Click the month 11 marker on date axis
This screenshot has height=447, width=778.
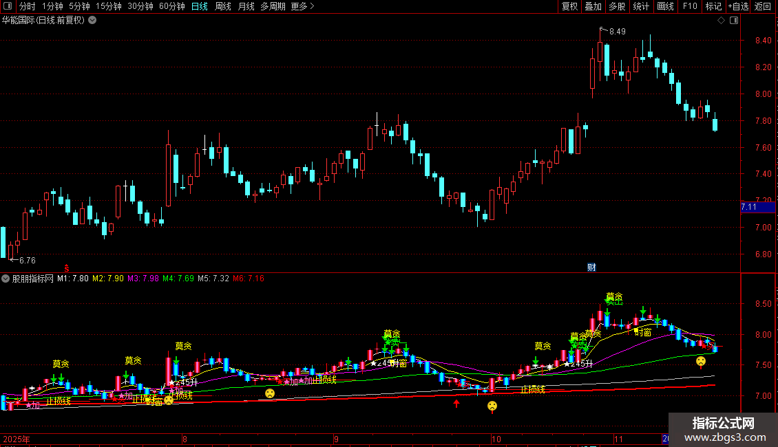[618, 439]
